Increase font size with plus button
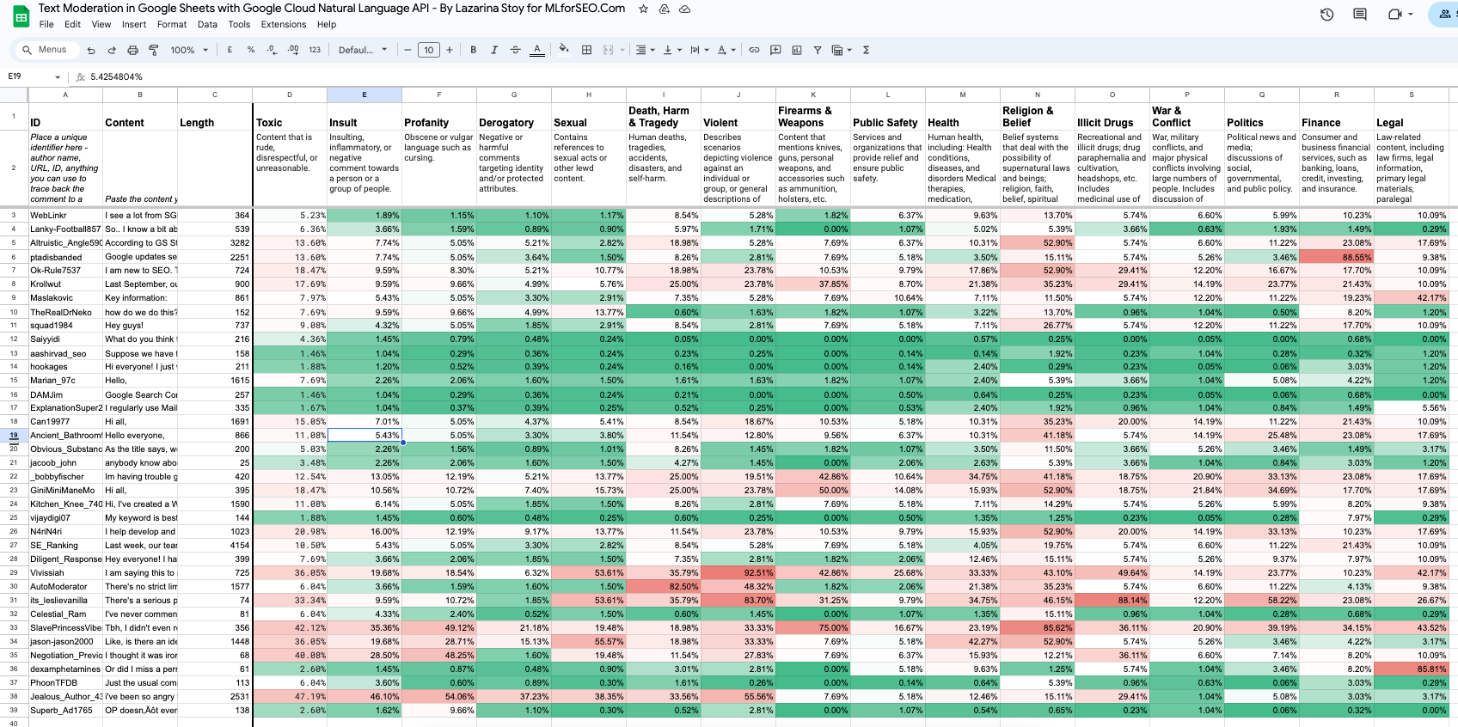The image size is (1458, 727). pos(450,50)
